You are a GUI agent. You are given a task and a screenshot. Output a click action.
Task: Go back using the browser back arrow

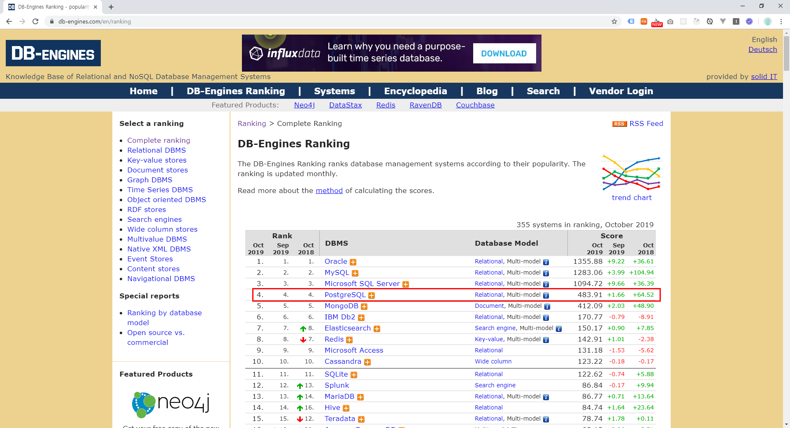click(x=9, y=21)
